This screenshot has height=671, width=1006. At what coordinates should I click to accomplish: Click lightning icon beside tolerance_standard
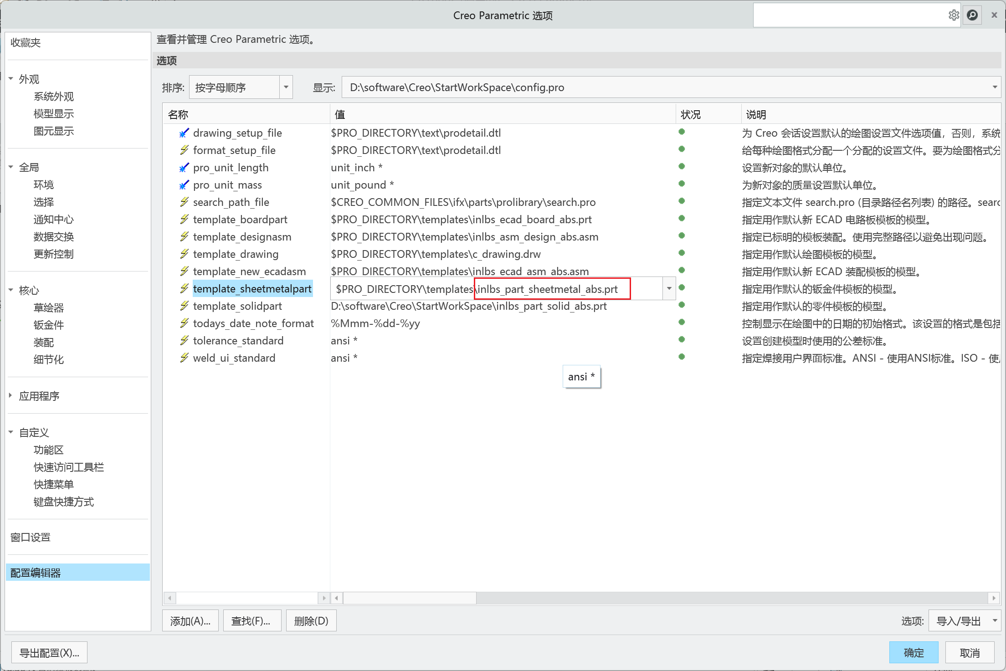click(x=184, y=340)
